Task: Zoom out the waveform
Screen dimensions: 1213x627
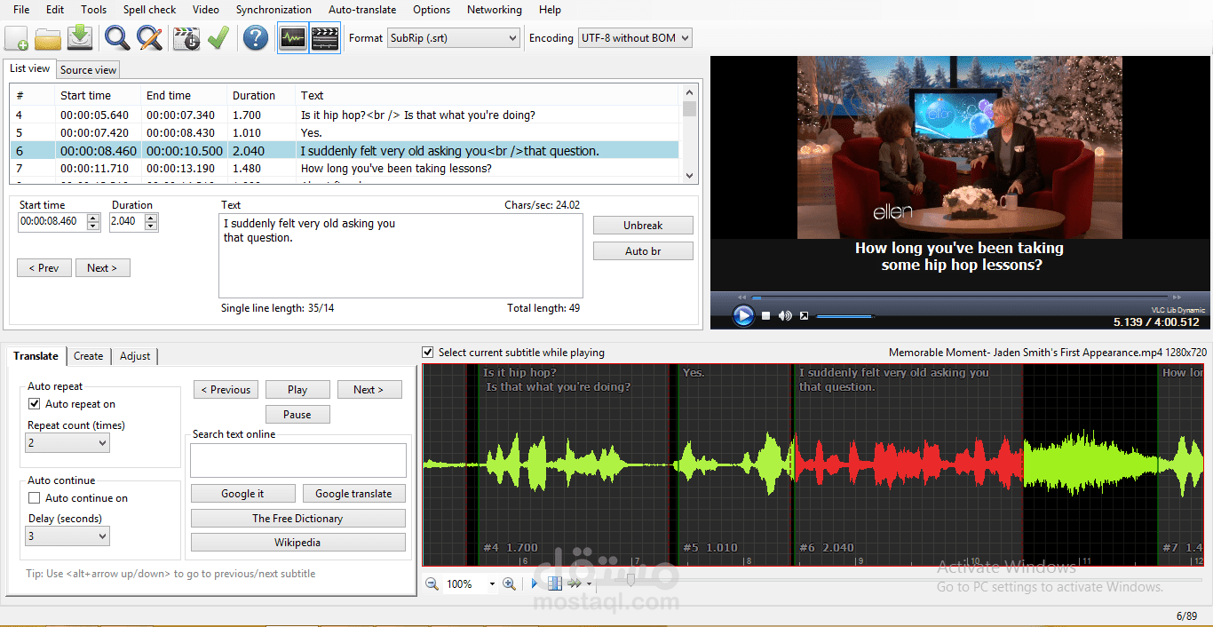Action: (432, 583)
